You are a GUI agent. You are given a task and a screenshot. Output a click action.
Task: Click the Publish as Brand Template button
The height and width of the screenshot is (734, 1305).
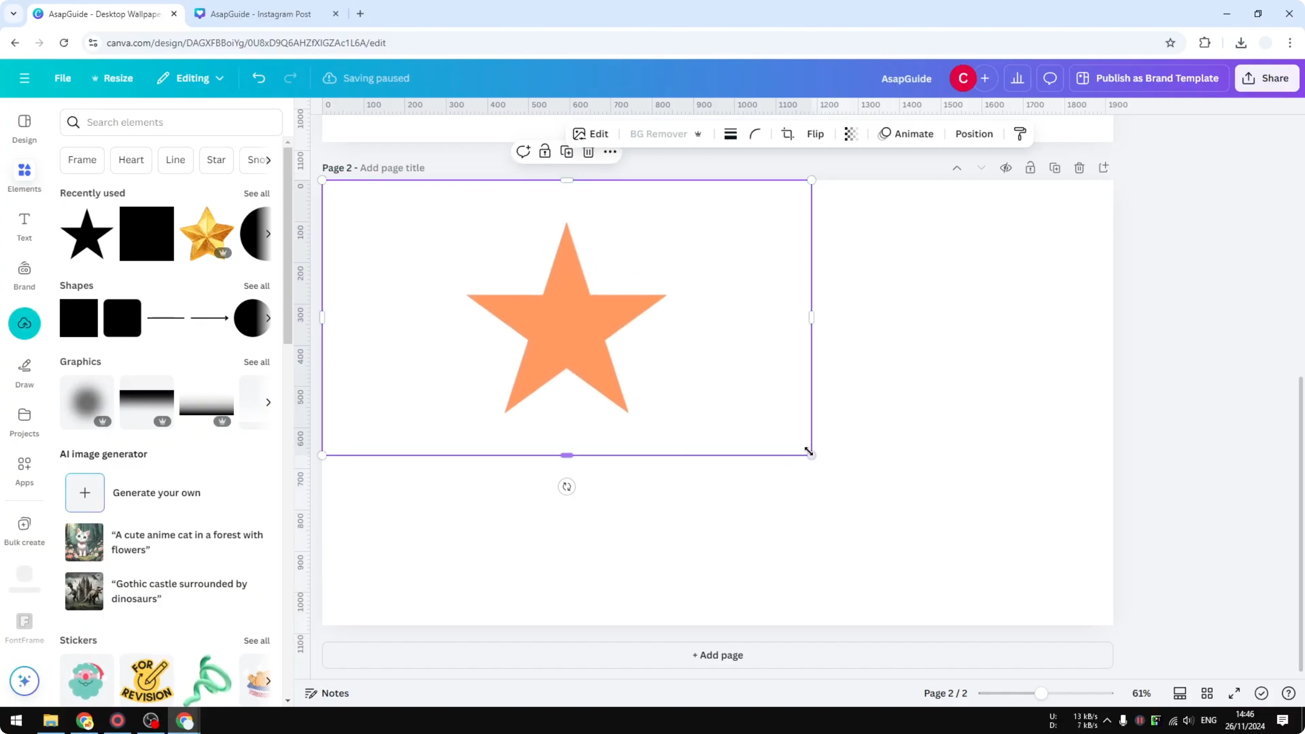pyautogui.click(x=1149, y=78)
